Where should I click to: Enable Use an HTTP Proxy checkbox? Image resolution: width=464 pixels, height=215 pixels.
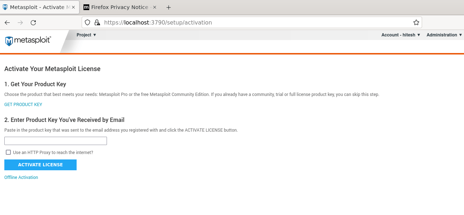tap(8, 152)
